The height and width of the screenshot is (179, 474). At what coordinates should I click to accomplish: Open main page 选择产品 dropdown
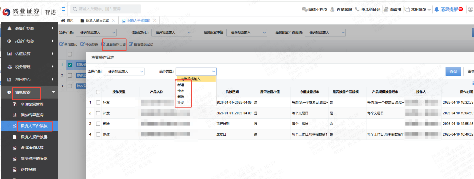(96, 33)
